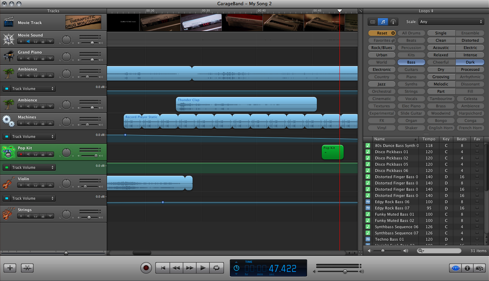The image size is (489, 281).
Task: Select the Jazz loop category
Action: point(381,84)
